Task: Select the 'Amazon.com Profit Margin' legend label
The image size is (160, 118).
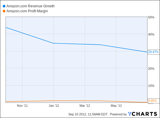Action: click(27, 11)
